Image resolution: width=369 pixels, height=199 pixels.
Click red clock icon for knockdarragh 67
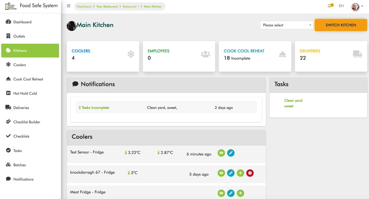point(250,173)
